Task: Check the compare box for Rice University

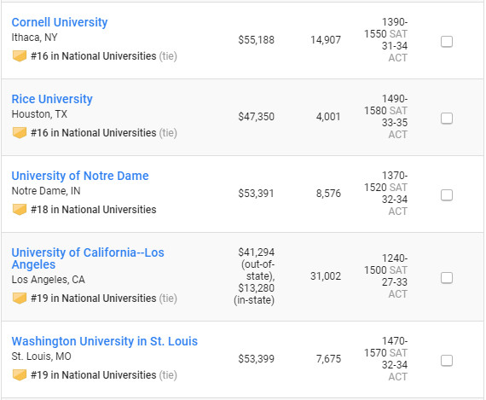Action: [447, 119]
